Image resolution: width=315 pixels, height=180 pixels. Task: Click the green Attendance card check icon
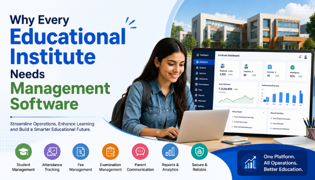292,67
